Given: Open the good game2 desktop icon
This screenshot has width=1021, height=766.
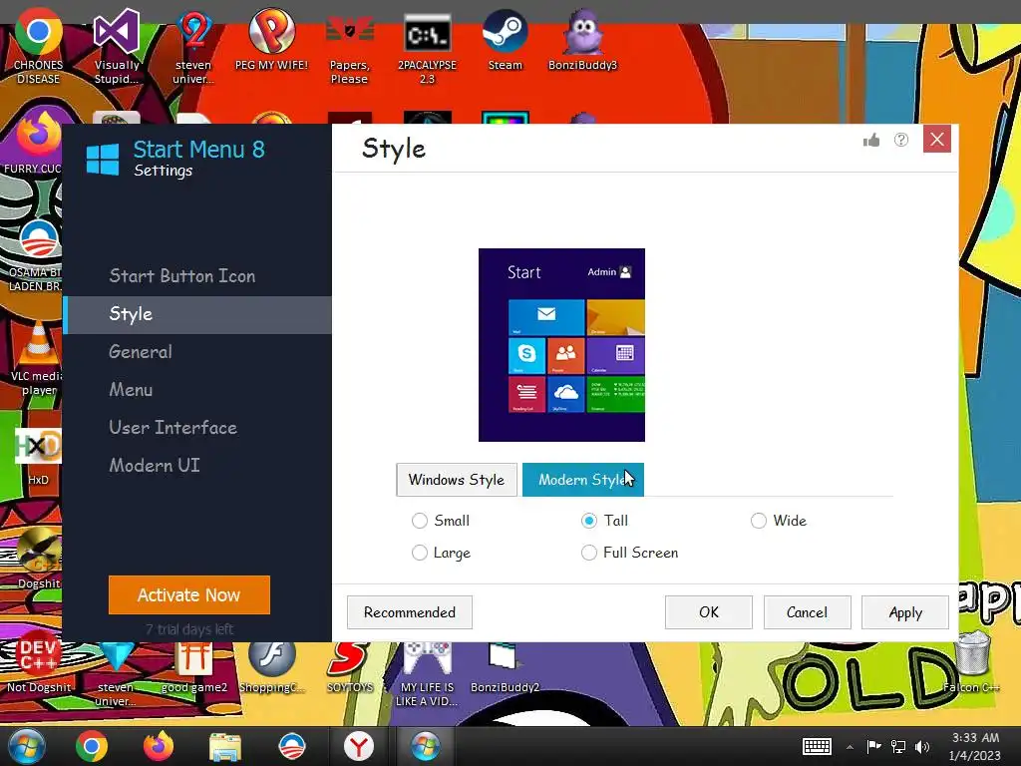Looking at the screenshot, I should tap(194, 667).
